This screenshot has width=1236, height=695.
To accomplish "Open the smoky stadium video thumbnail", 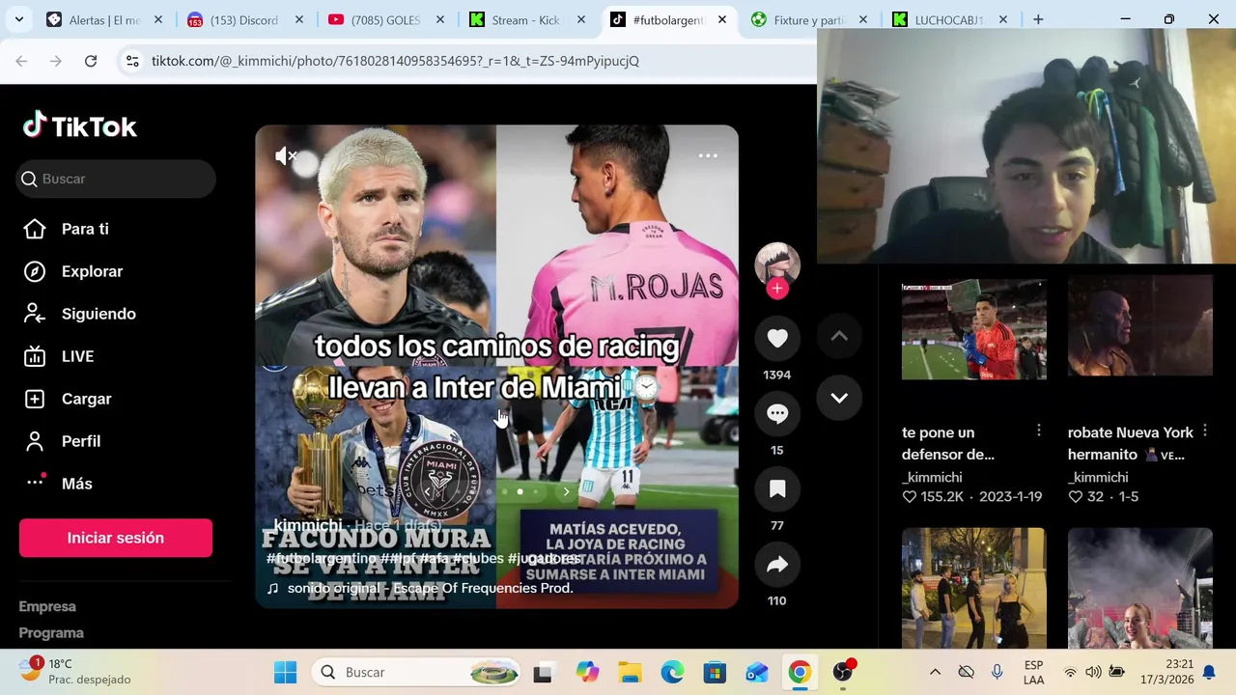I will (x=1140, y=587).
